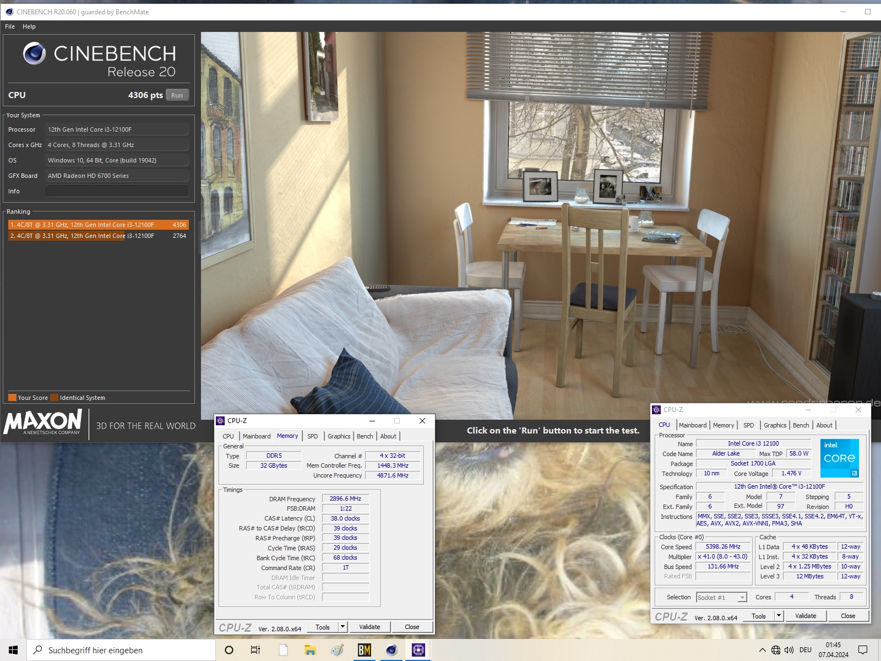
Task: Select ranking entry scoring 2764
Action: click(x=99, y=236)
